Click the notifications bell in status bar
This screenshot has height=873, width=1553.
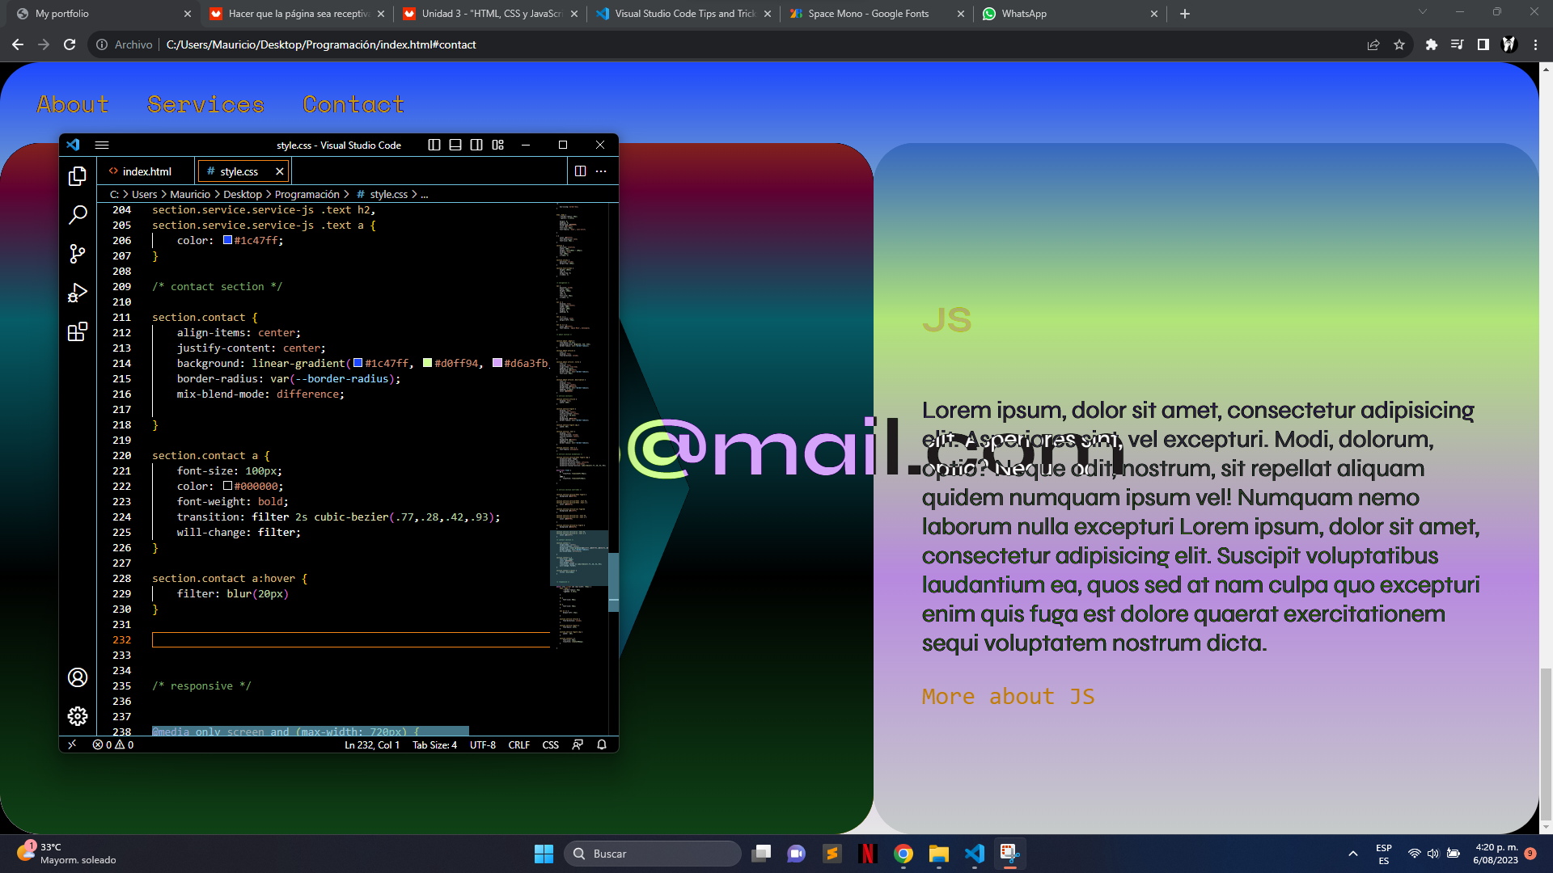602,744
